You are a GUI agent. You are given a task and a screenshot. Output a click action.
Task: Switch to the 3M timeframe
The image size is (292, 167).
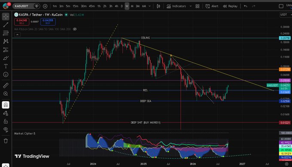(x=137, y=6)
